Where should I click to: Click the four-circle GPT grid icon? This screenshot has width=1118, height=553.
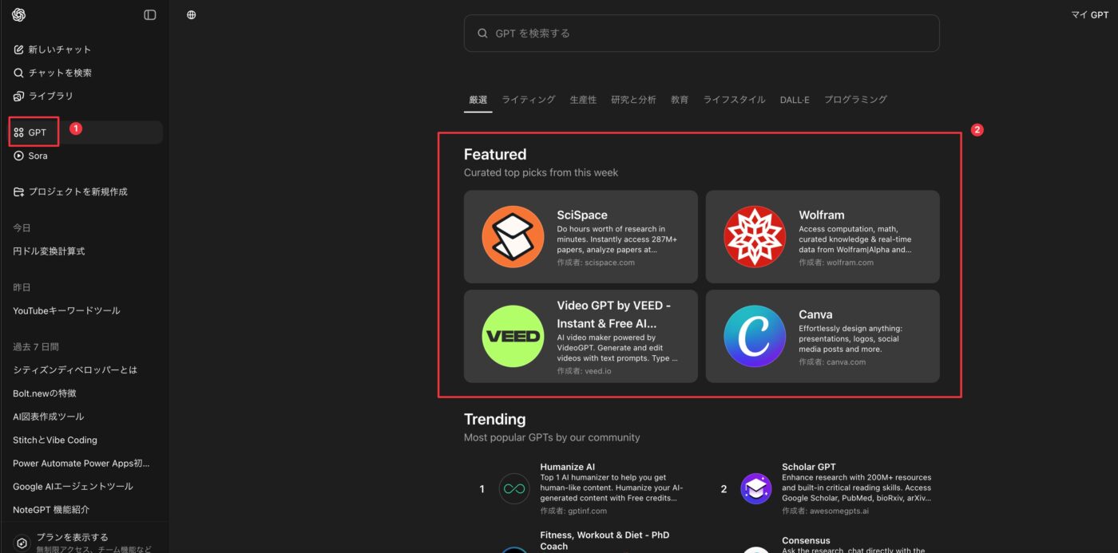tap(19, 132)
